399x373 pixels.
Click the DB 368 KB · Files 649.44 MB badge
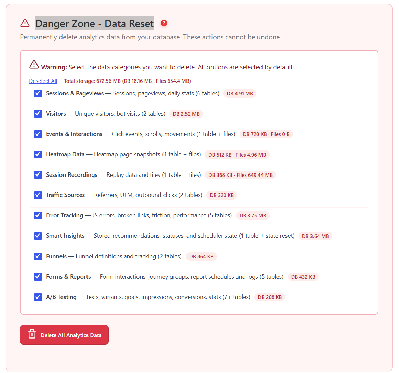click(241, 175)
